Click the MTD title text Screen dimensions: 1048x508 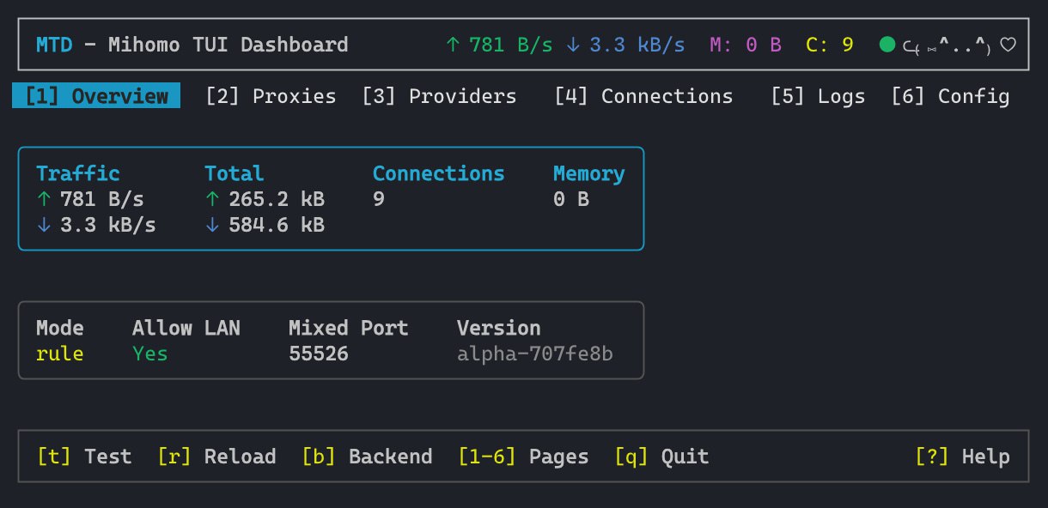coord(54,45)
